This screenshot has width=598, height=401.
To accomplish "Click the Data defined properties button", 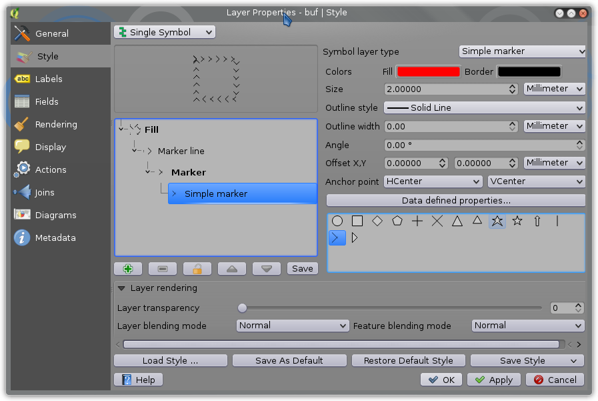I will [455, 200].
